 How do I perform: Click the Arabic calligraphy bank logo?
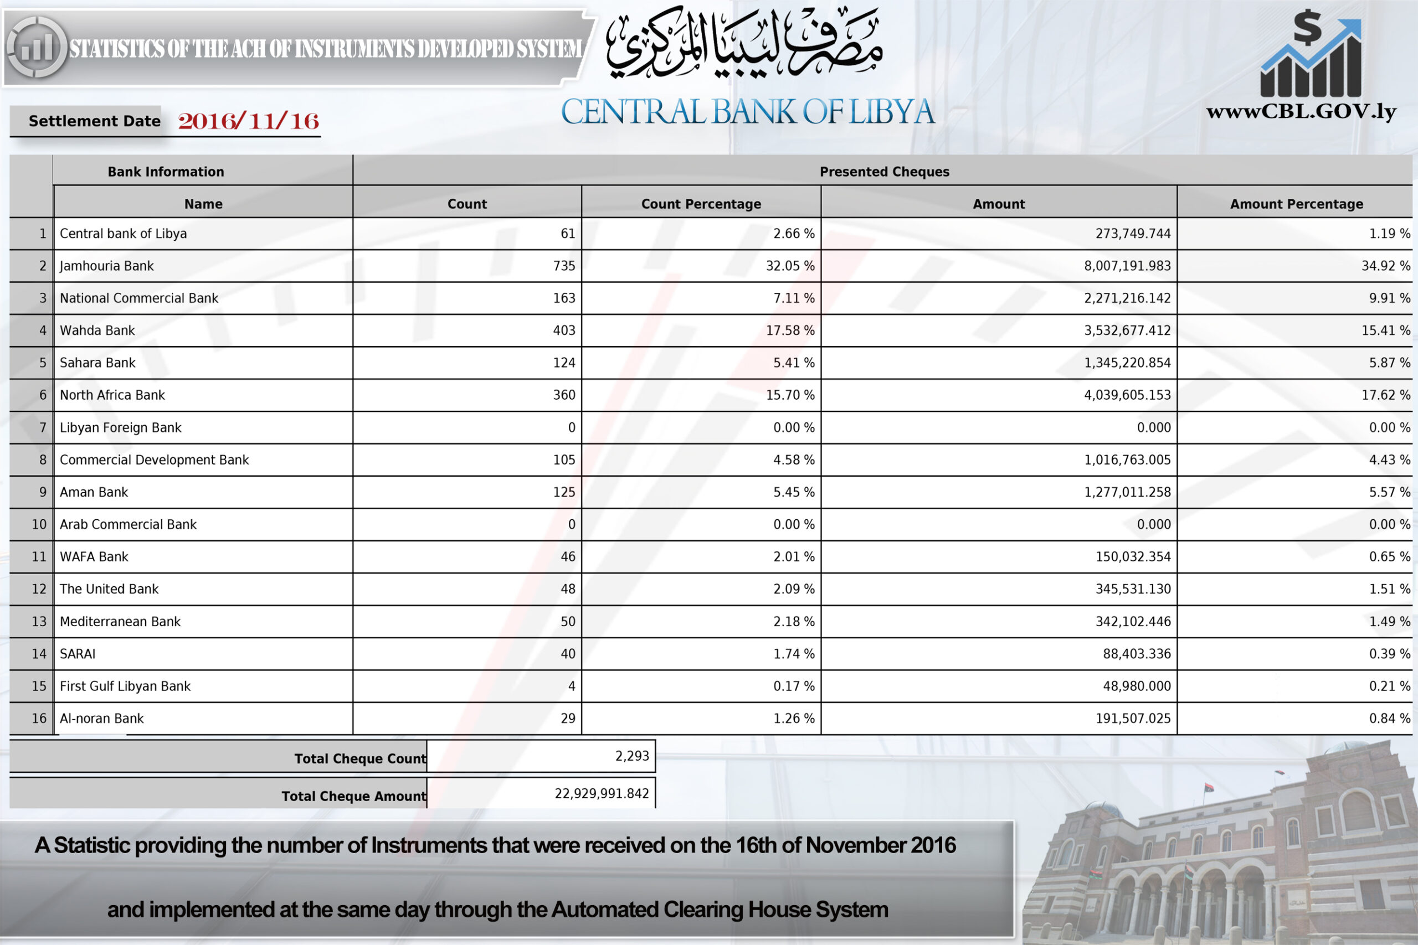tap(744, 43)
